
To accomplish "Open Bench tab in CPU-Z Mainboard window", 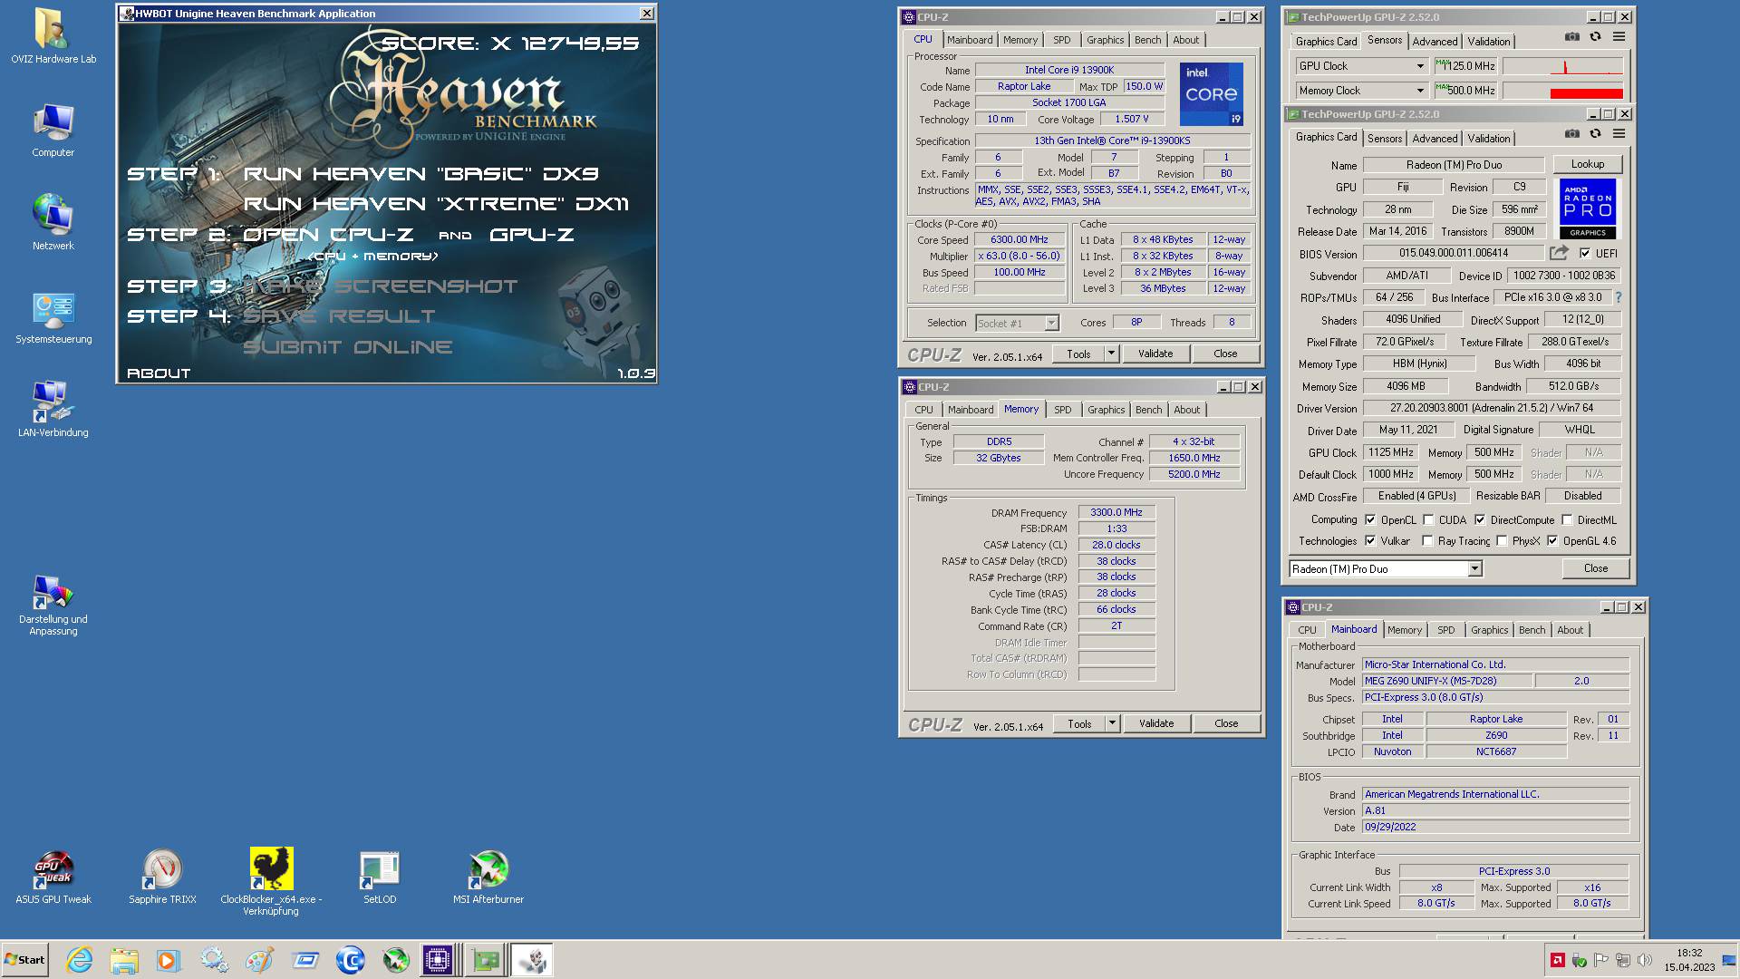I will coord(1532,630).
